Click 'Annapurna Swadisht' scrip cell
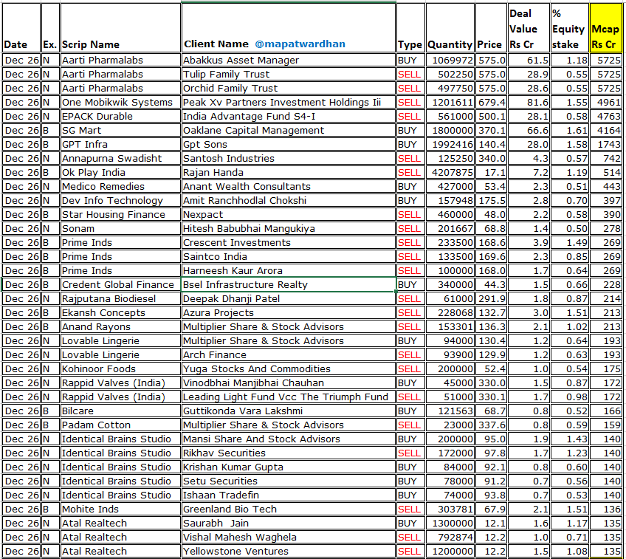This screenshot has width=626, height=559. (x=120, y=158)
